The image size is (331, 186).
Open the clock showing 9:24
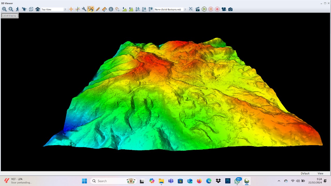click(315, 181)
